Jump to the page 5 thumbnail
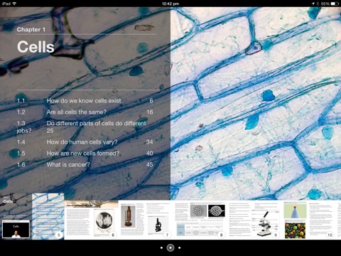This screenshot has height=256, width=341. (48, 216)
